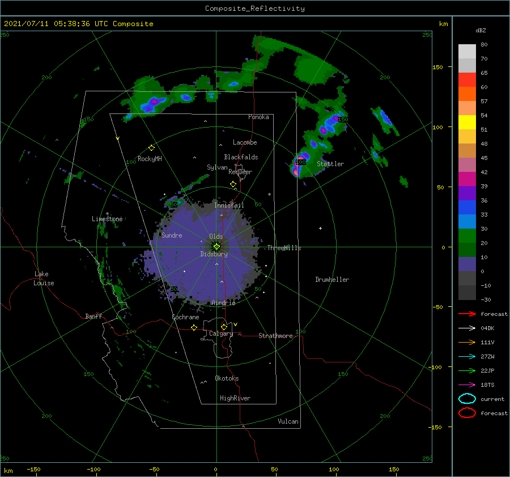Viewport: 510px width, 477px height.
Task: Choose the green 22JP arrow symbol
Action: click(x=467, y=370)
